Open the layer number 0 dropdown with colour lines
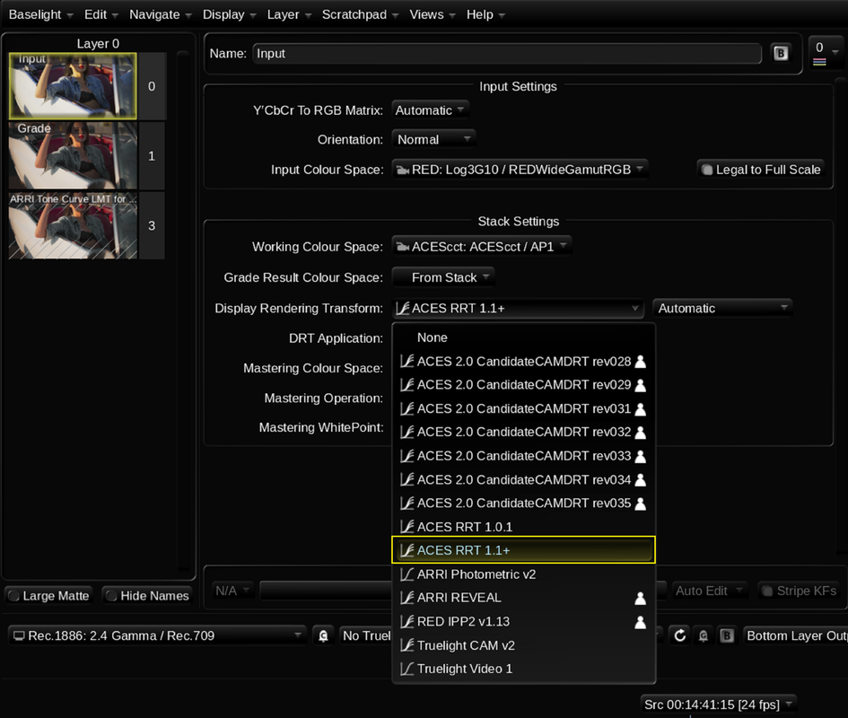Screen dimensions: 848x718 click(826, 53)
